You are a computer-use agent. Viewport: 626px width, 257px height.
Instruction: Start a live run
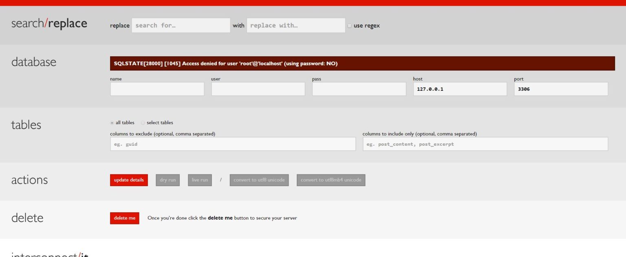coord(200,180)
